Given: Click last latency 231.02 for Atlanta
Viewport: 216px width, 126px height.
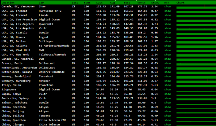Looking at the screenshot, I should coord(101,46).
